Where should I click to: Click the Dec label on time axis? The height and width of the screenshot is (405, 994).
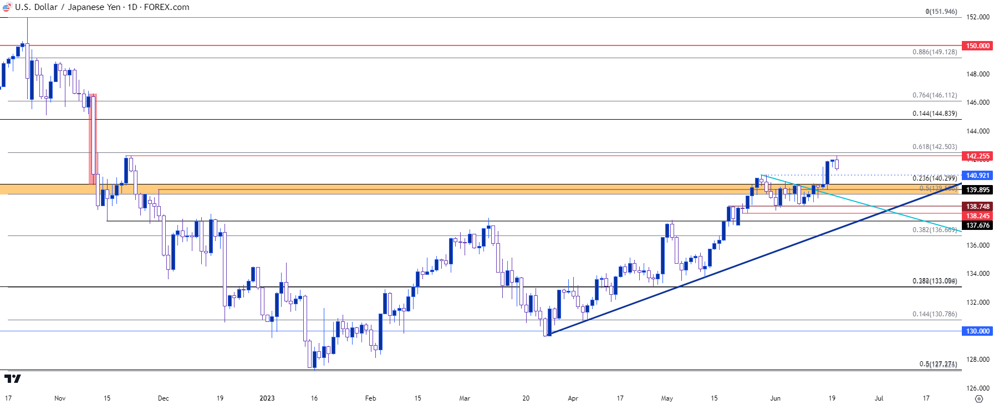tap(164, 398)
